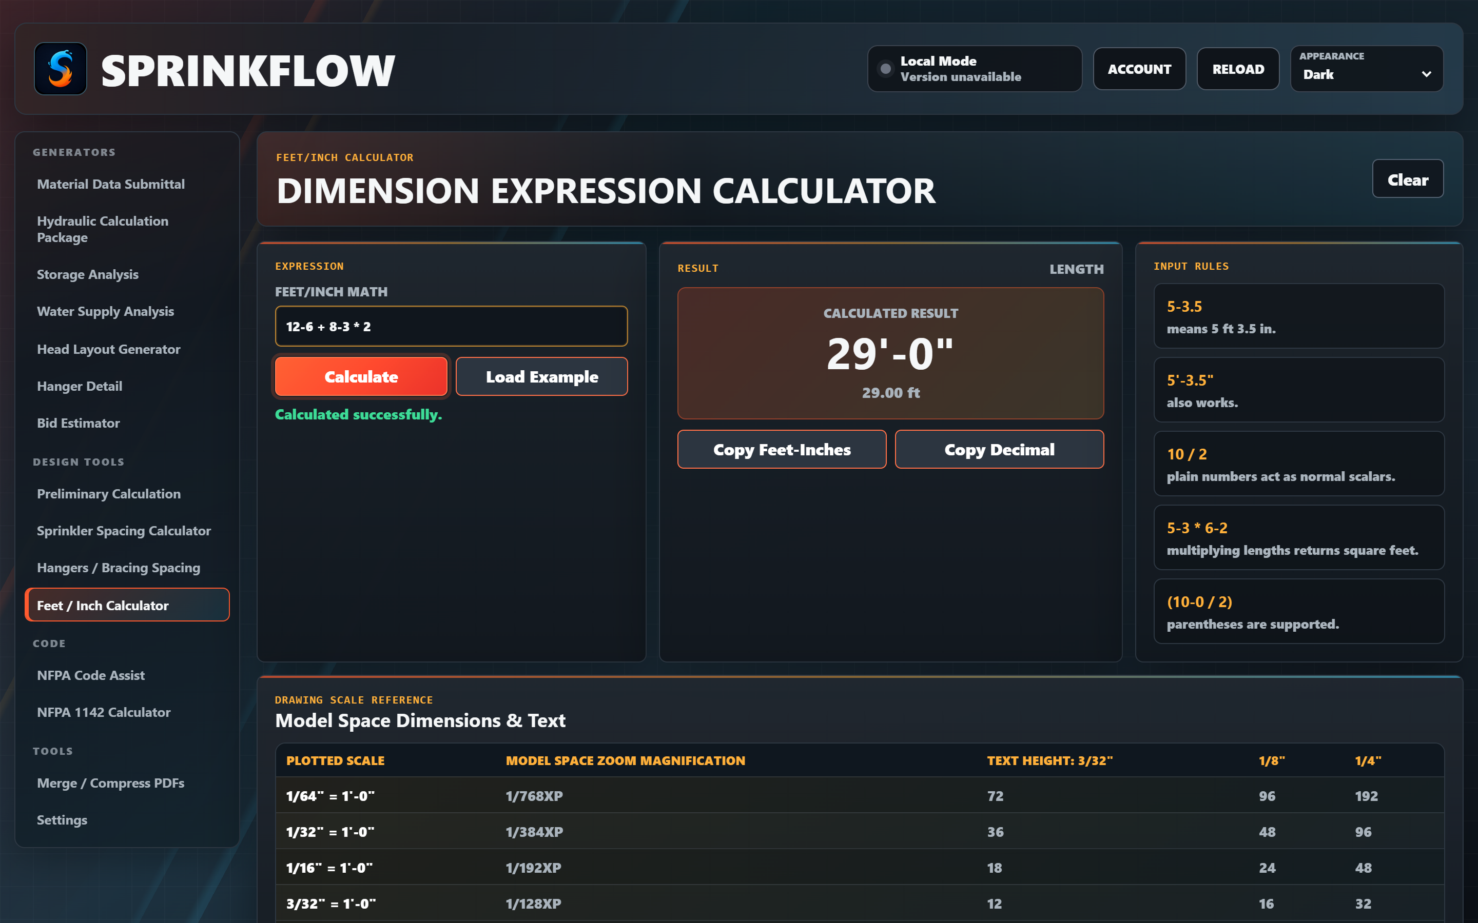Select the 3/32" = 1'-0" scale row
Image resolution: width=1478 pixels, height=923 pixels.
point(859,904)
